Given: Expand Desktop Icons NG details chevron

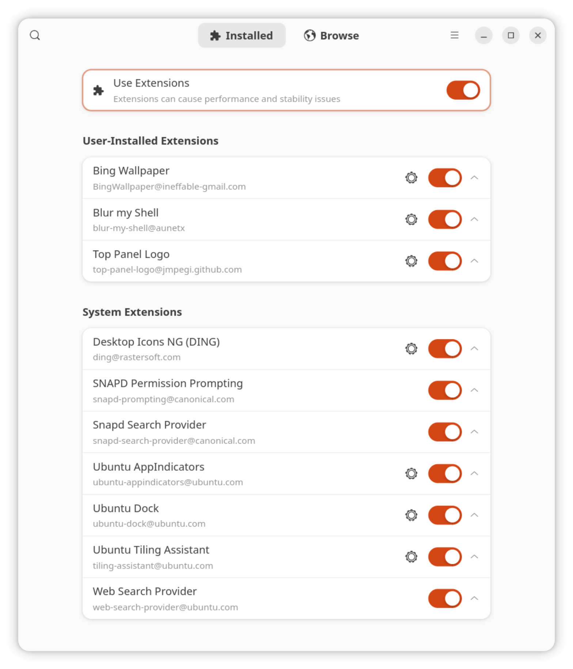Looking at the screenshot, I should pos(474,349).
